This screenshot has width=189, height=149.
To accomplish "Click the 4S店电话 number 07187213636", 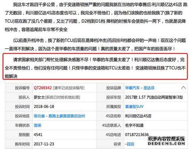I will tap(137, 135).
